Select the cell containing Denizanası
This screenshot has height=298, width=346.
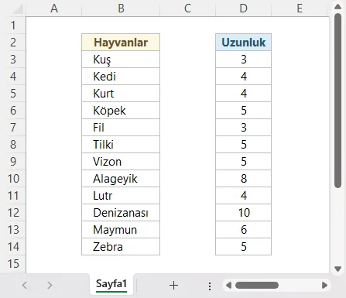(x=121, y=213)
